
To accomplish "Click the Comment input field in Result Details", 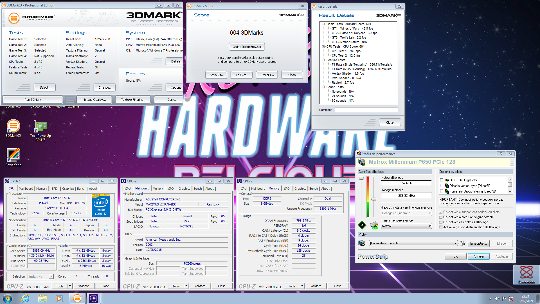I will point(366,110).
